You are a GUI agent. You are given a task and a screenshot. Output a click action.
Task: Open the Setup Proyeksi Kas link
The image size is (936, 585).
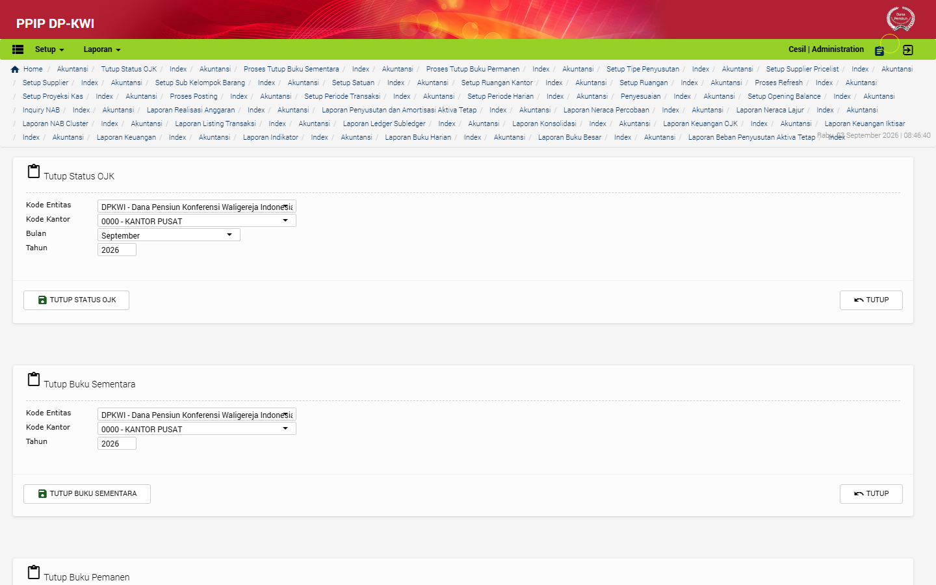point(53,96)
